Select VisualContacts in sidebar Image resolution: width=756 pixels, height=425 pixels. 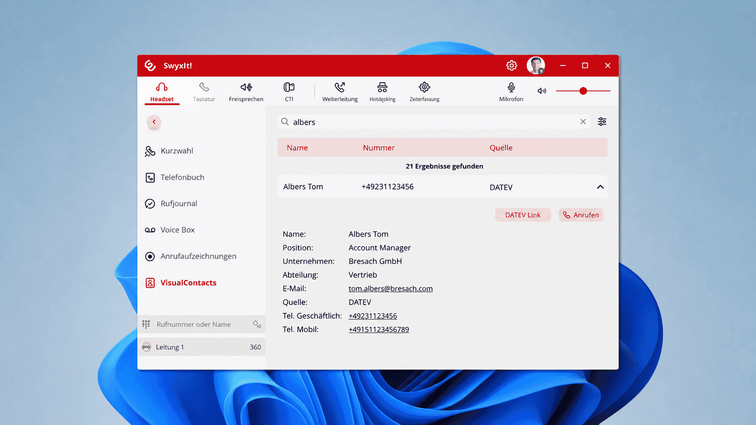point(180,283)
